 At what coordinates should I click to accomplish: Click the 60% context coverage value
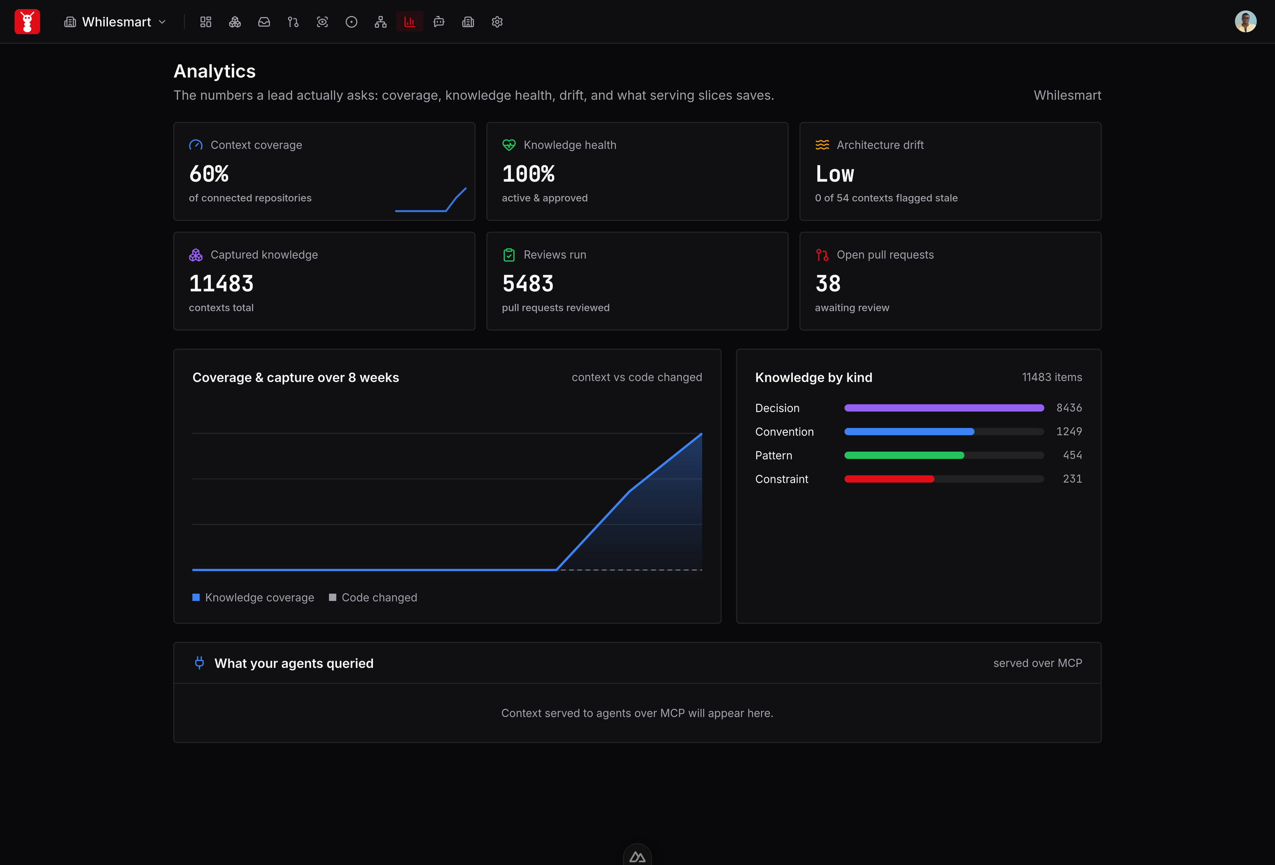click(x=209, y=174)
